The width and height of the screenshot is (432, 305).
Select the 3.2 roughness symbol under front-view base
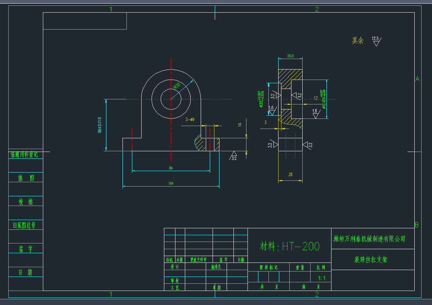coord(233,156)
